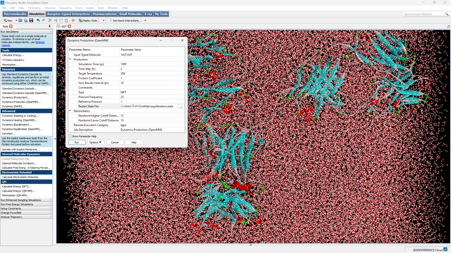Expand the bottom panel arrow under viewport
451x253 pixels.
[251, 245]
